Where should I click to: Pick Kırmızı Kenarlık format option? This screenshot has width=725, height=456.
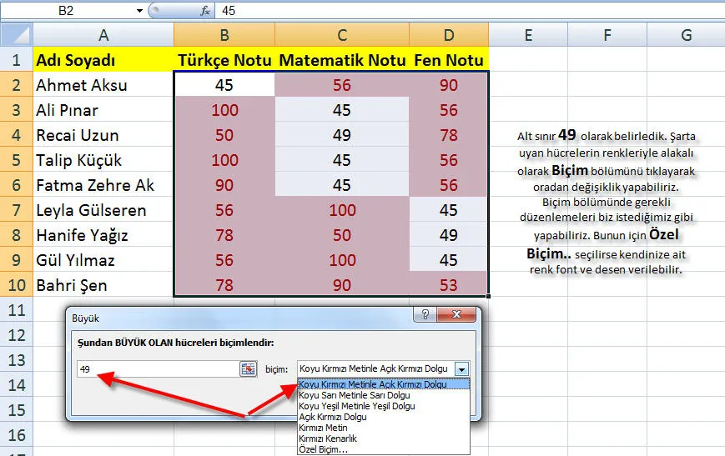328,438
